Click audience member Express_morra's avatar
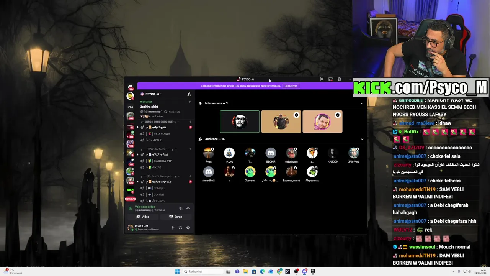 click(x=291, y=172)
